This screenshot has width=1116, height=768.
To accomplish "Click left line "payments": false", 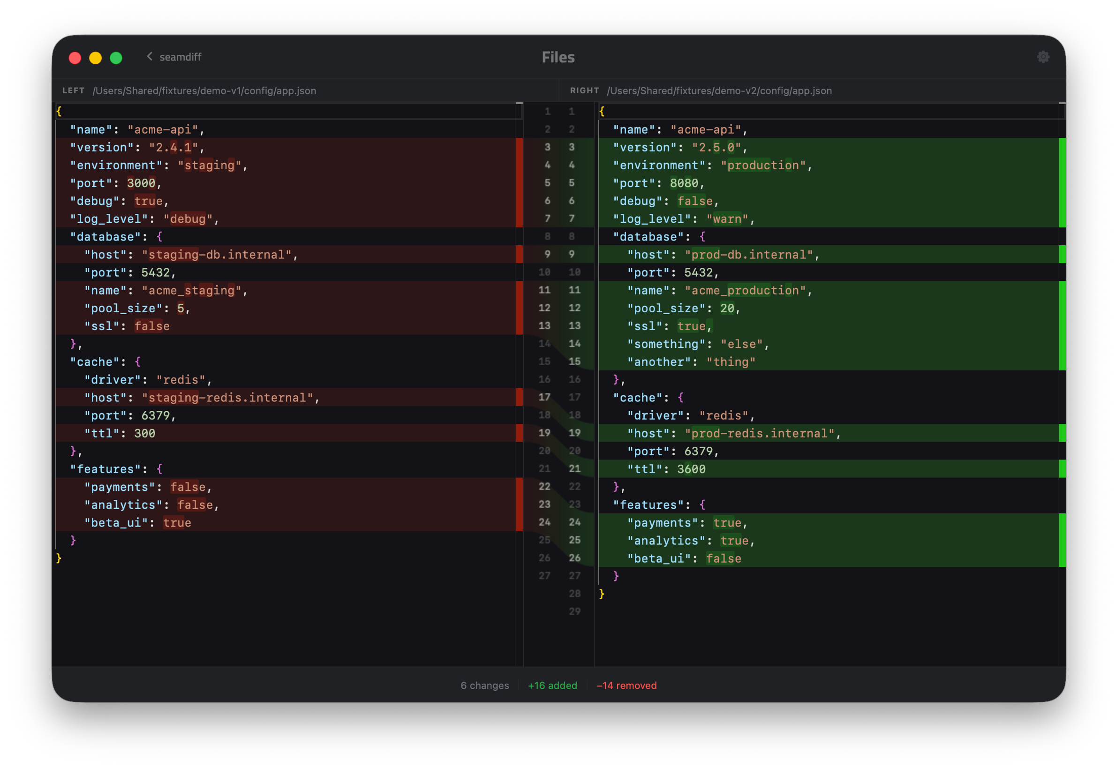I will coord(286,487).
